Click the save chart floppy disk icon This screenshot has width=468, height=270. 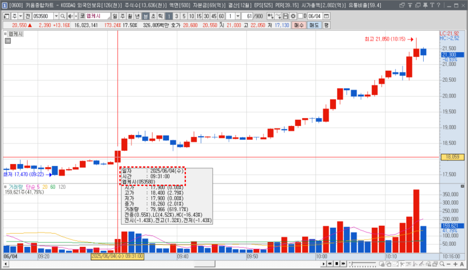tap(286, 16)
